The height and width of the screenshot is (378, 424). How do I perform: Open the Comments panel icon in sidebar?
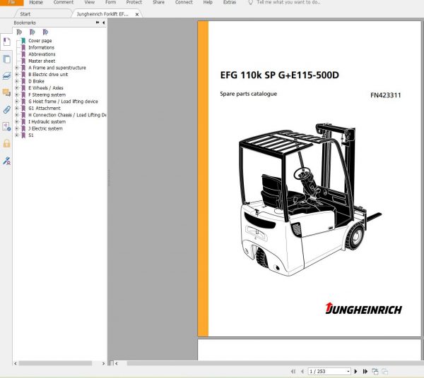click(x=7, y=92)
